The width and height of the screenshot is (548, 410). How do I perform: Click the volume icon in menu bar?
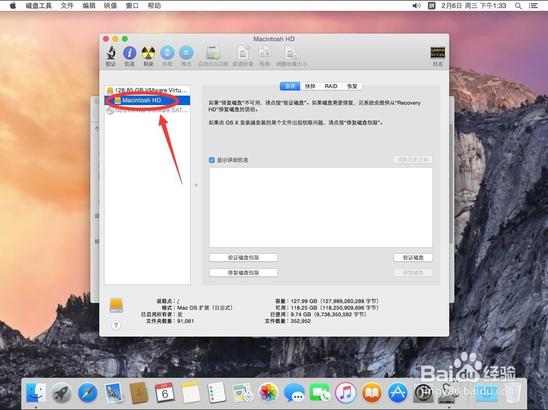click(416, 5)
